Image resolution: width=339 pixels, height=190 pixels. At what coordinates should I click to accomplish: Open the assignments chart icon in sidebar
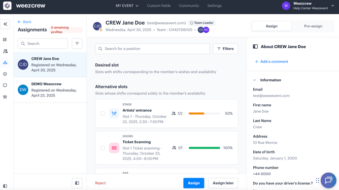[5, 63]
